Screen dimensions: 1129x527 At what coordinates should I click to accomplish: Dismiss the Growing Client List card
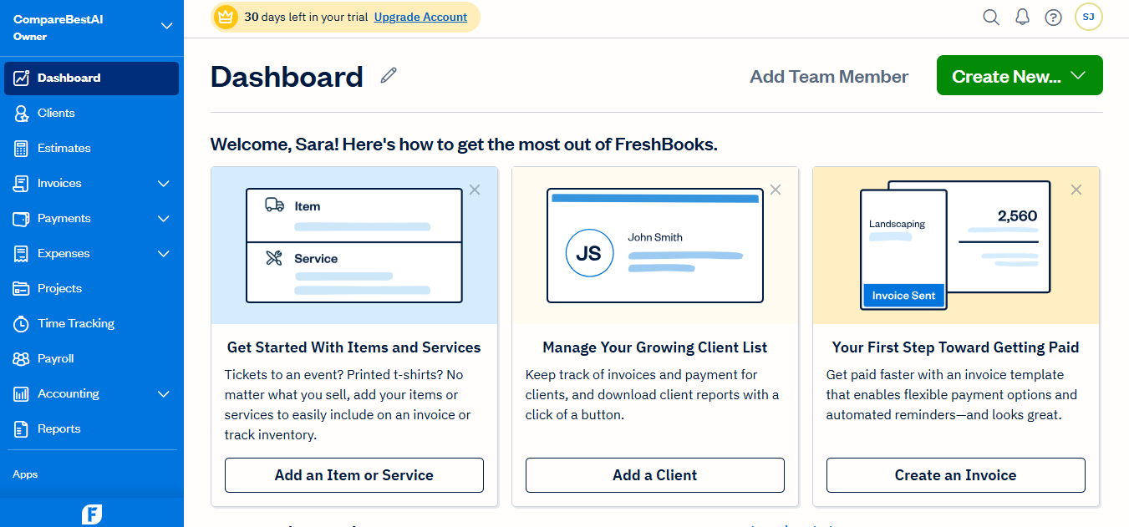coord(776,190)
